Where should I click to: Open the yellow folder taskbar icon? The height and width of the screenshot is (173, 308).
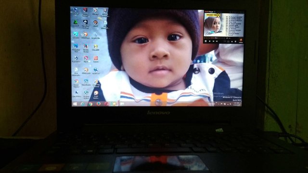114,104
